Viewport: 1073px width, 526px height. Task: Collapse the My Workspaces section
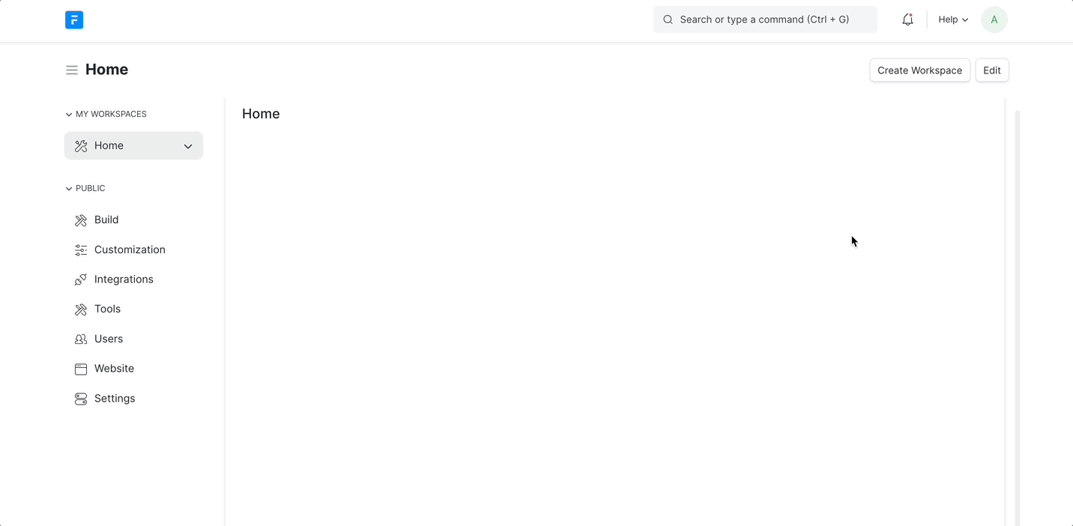[69, 115]
